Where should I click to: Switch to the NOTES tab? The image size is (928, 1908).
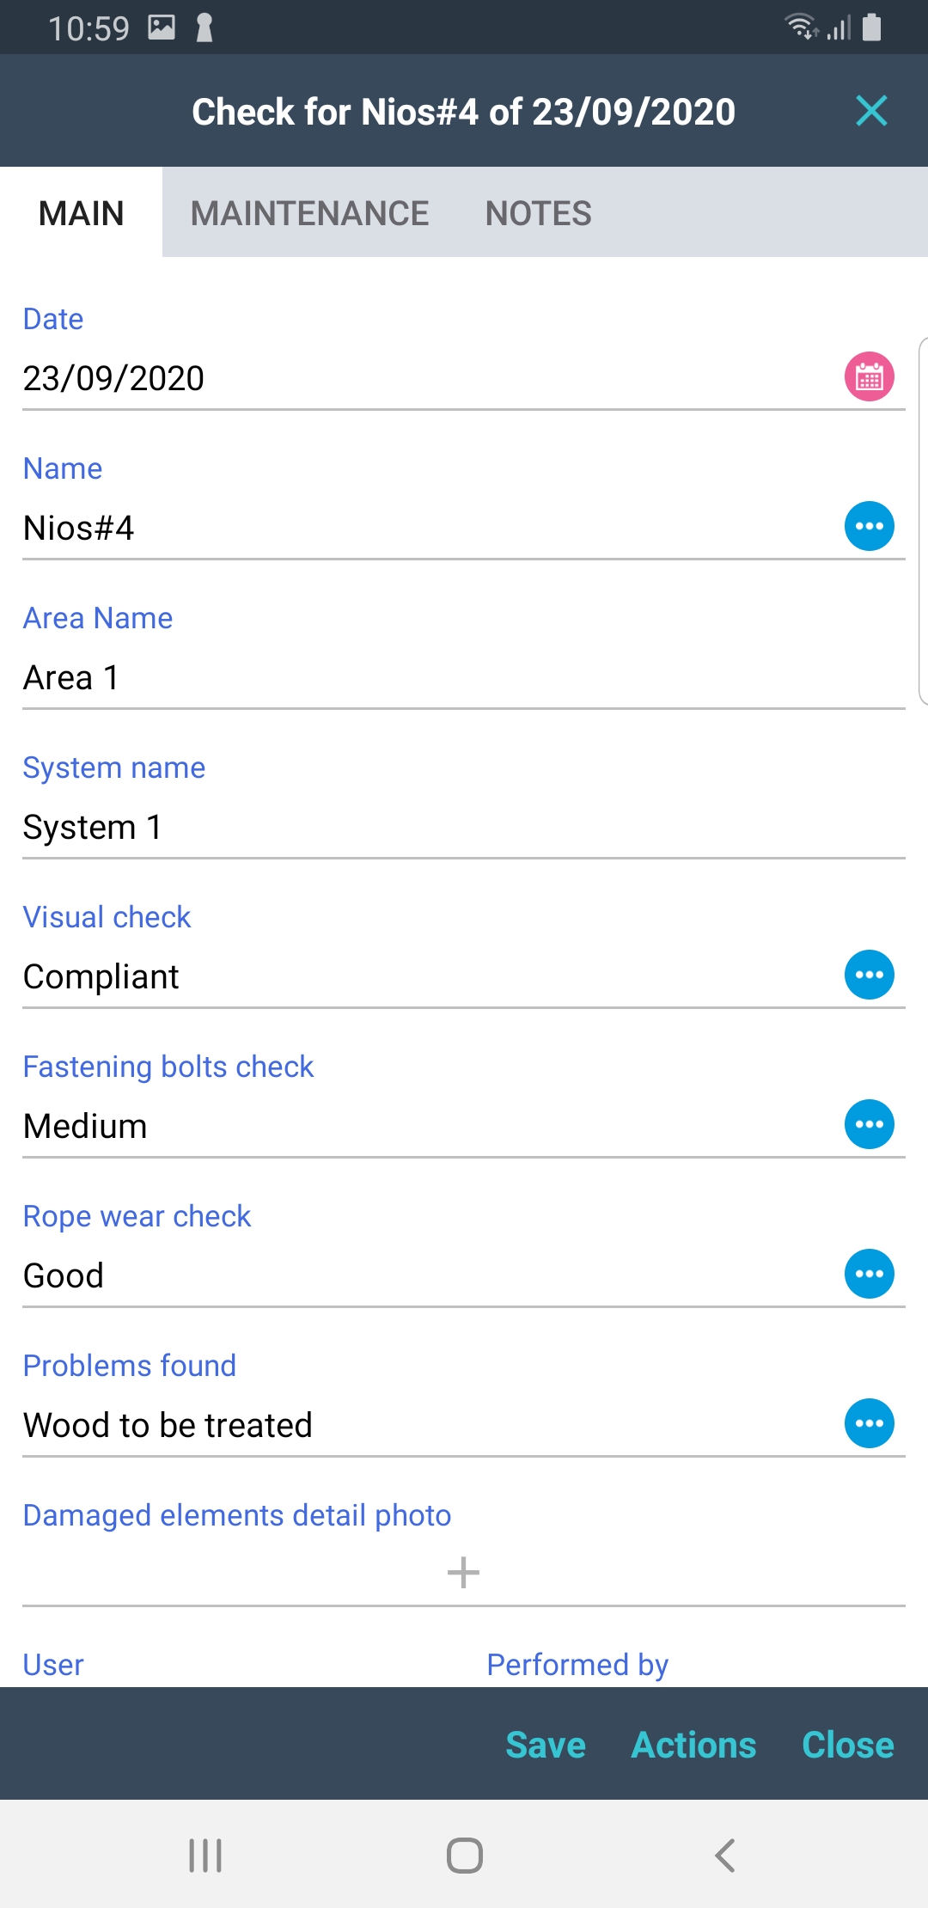538,213
